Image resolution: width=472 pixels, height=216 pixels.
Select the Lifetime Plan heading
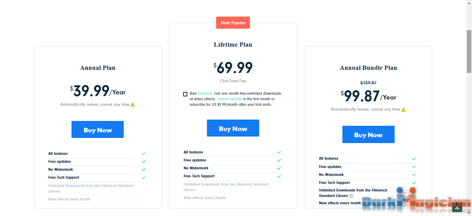coord(233,45)
